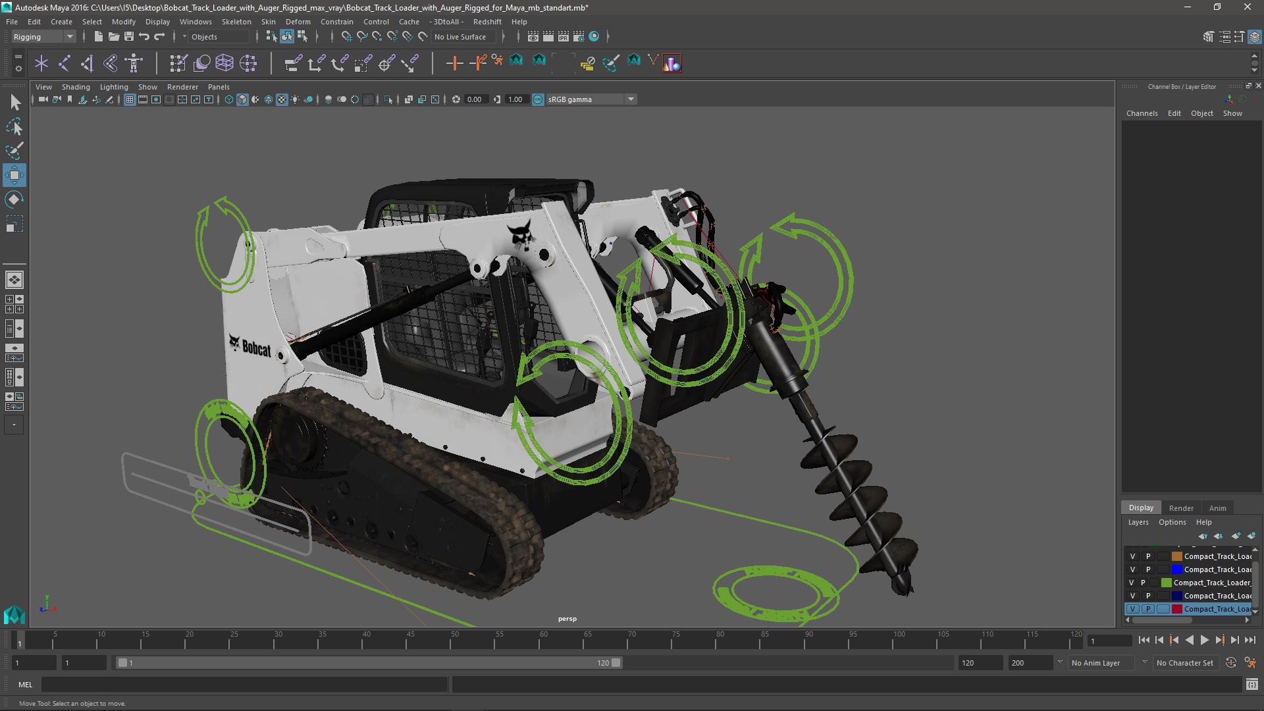Viewport: 1264px width, 711px height.
Task: Click the IPR render icon
Action: [563, 37]
